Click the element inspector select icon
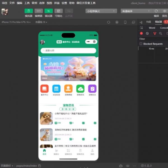This screenshot has width=168, height=168. [x=141, y=28]
